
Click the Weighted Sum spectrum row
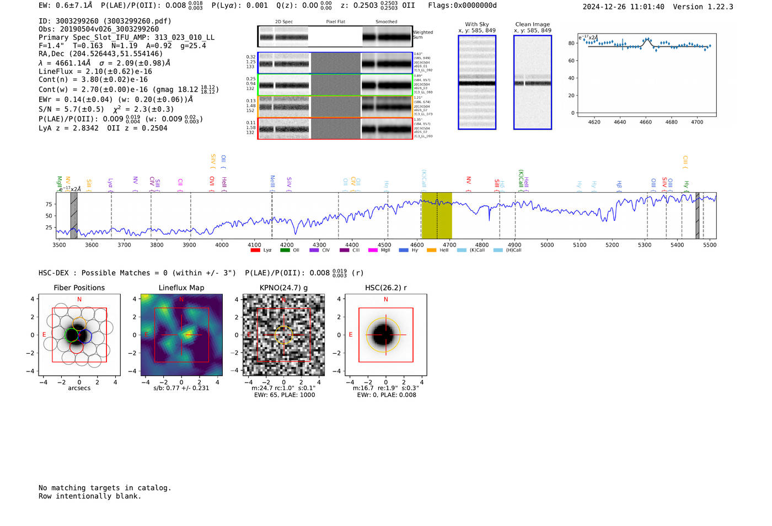pyautogui.click(x=335, y=36)
